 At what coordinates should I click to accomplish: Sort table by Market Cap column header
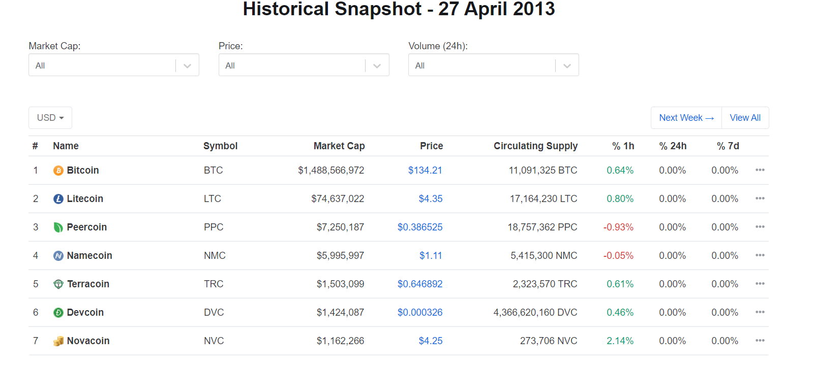point(339,146)
